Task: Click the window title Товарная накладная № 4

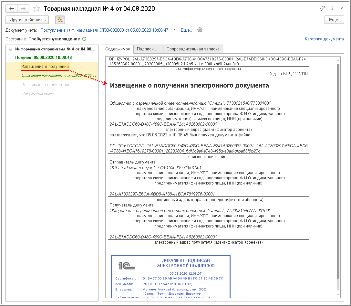Action: [99, 8]
